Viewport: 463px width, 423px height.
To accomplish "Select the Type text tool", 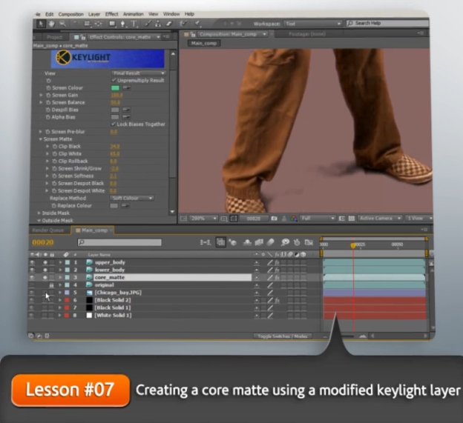I will coord(134,24).
